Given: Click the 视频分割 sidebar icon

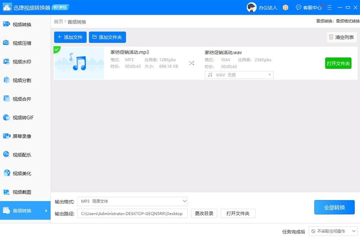Looking at the screenshot, I should [6, 80].
